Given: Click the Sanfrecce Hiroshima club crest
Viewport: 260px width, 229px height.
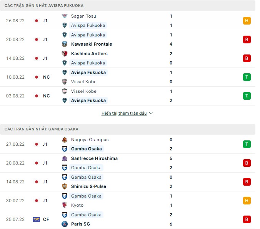Looking at the screenshot, I should point(65,158).
